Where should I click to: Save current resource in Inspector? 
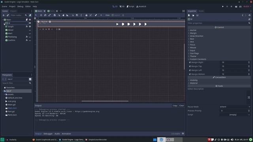pyautogui.click(x=197, y=15)
